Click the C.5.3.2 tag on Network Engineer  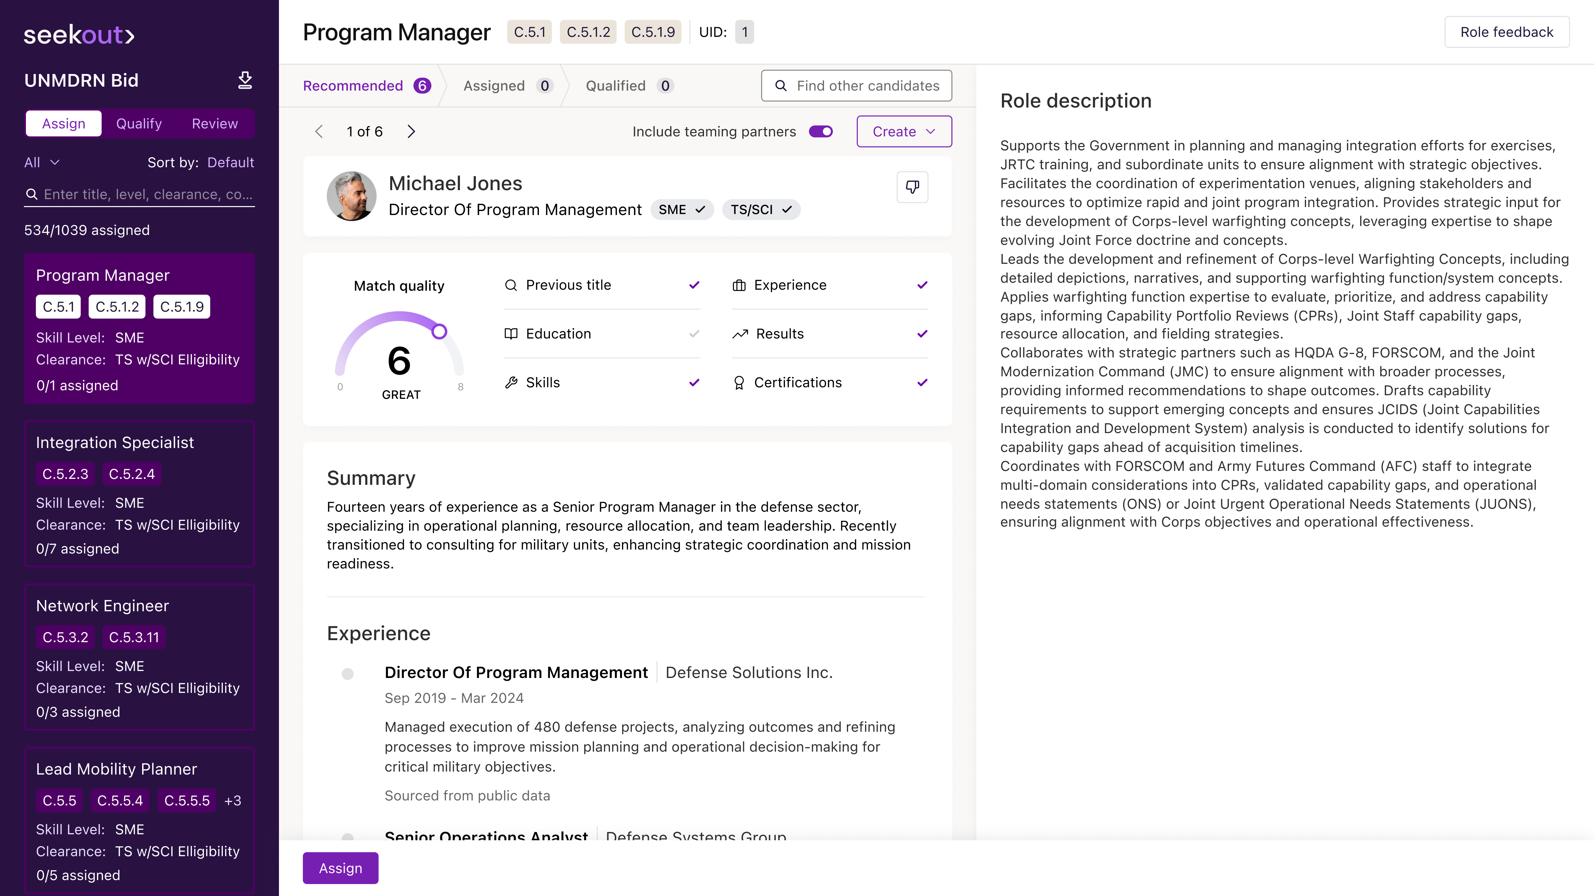click(x=65, y=637)
